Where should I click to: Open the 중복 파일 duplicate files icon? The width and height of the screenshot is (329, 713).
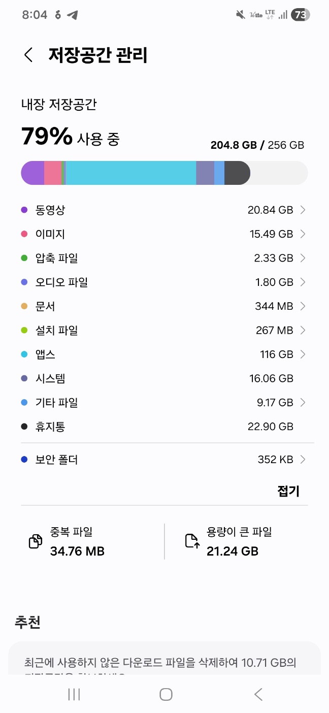click(x=35, y=541)
